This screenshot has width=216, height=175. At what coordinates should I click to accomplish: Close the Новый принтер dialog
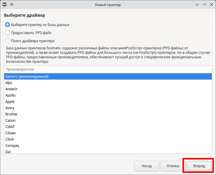(212, 4)
